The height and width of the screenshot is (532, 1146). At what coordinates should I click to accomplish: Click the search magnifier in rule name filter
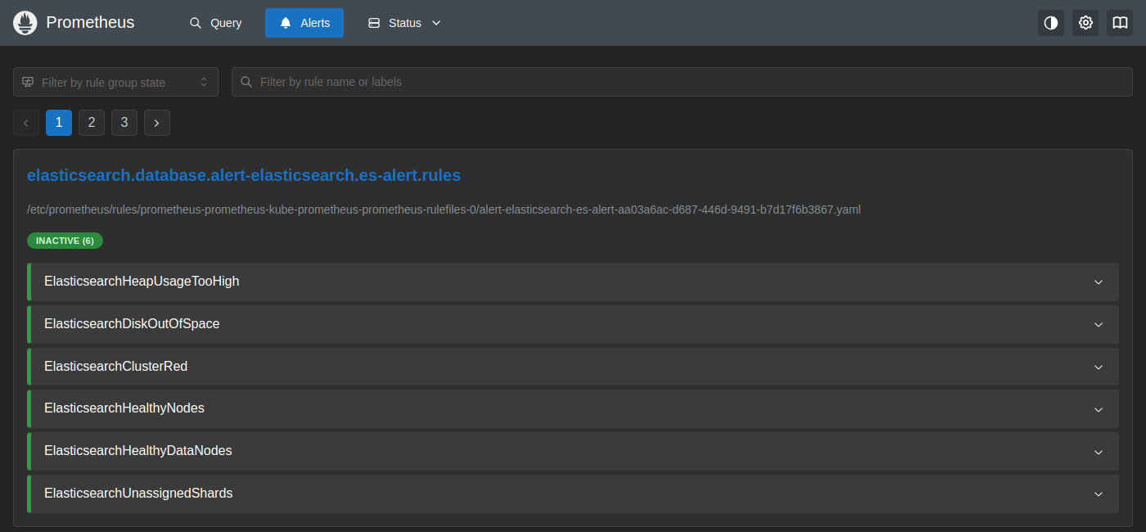[246, 82]
